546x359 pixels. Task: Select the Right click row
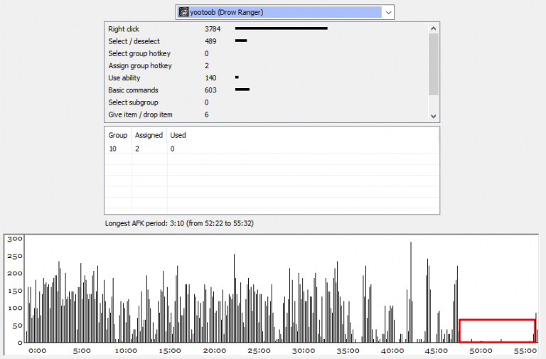click(x=267, y=29)
